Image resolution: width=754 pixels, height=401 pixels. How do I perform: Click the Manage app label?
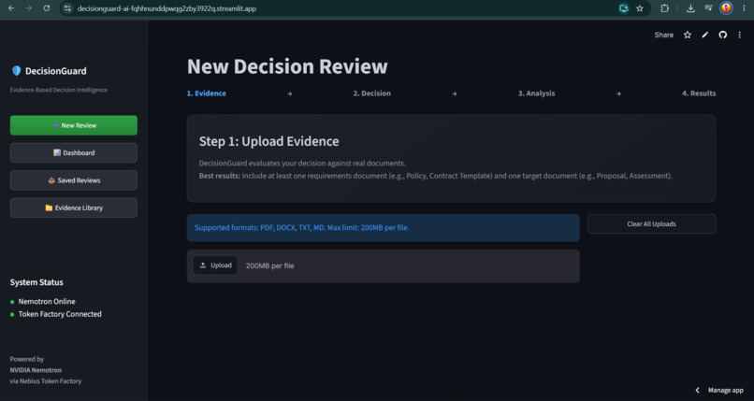tap(726, 390)
